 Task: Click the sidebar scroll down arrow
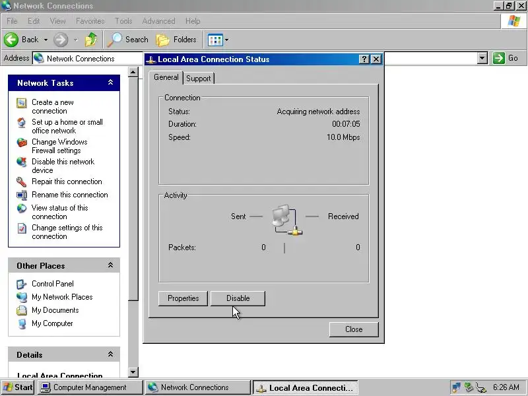(133, 372)
